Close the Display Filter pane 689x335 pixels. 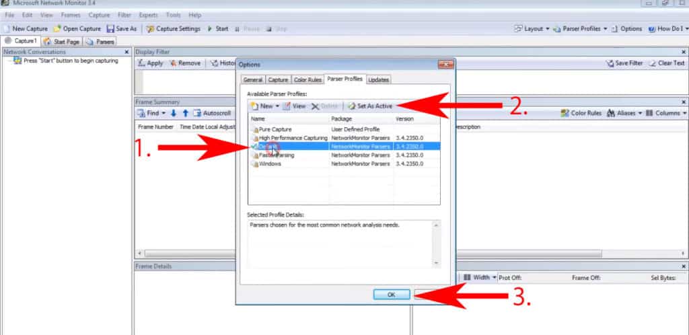pyautogui.click(x=684, y=52)
